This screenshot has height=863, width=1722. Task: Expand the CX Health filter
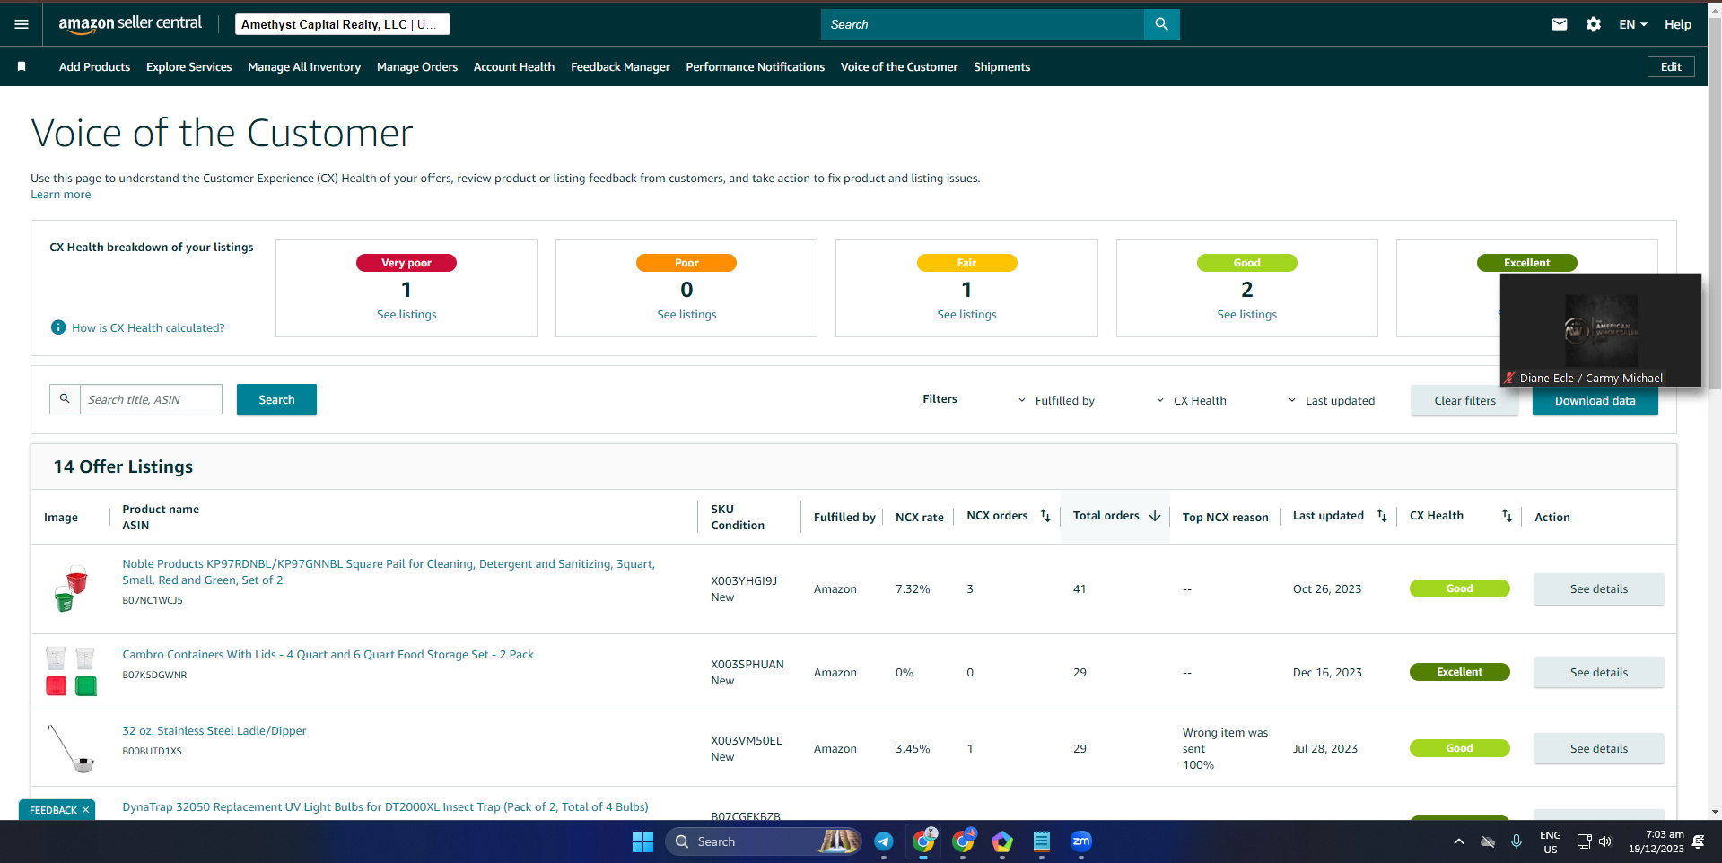pos(1191,400)
